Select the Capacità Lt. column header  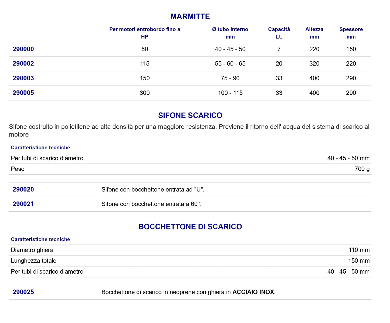click(x=279, y=33)
